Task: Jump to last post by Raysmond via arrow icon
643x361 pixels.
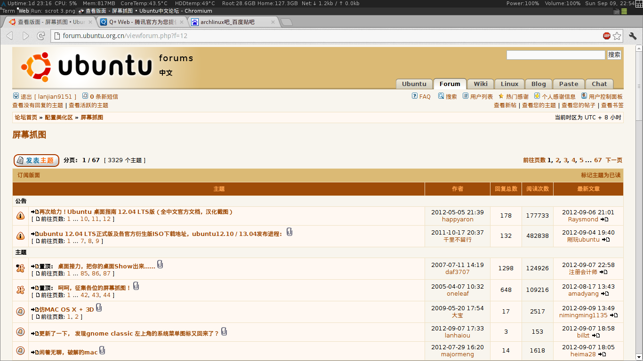Action: (x=604, y=220)
